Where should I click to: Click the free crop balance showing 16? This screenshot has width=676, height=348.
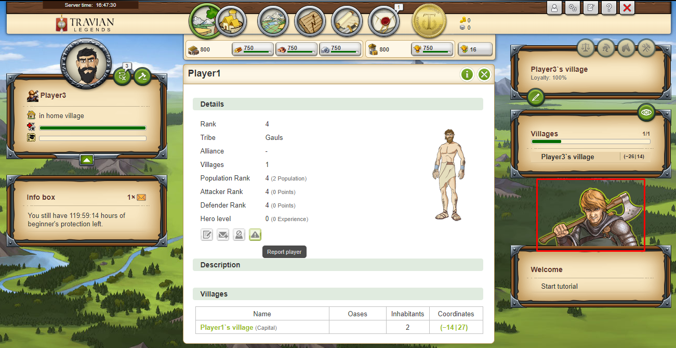[475, 49]
